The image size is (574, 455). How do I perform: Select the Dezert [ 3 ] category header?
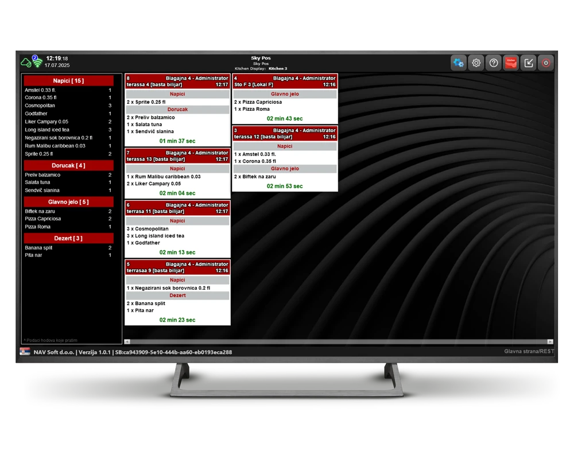[x=68, y=238]
